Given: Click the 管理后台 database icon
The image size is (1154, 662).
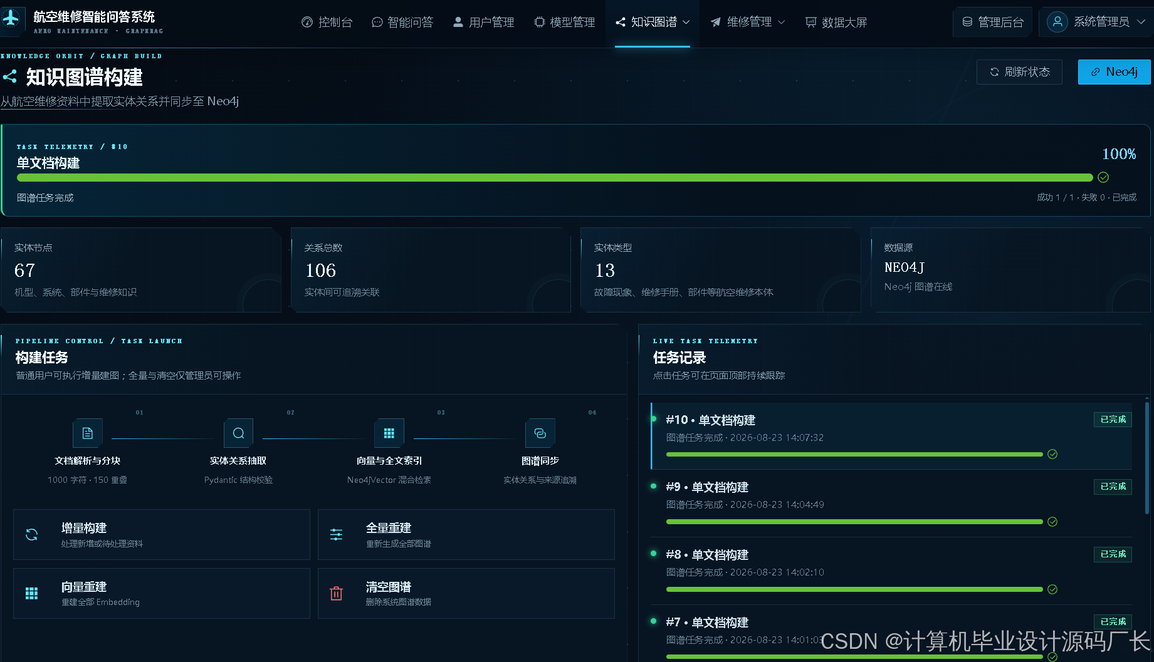Looking at the screenshot, I should click(x=967, y=23).
